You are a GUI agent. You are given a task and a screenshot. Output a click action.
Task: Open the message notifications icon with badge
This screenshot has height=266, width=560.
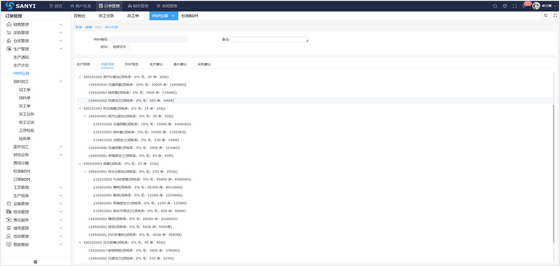point(525,6)
